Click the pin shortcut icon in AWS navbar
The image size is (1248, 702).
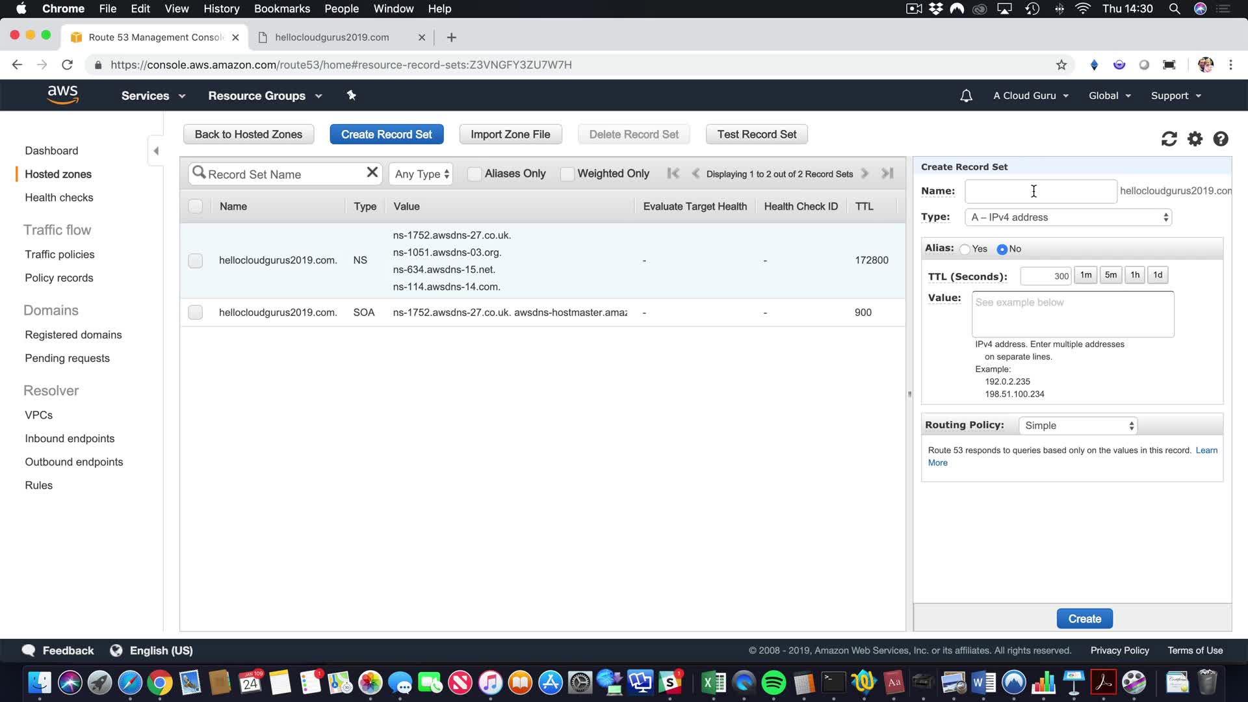click(351, 96)
